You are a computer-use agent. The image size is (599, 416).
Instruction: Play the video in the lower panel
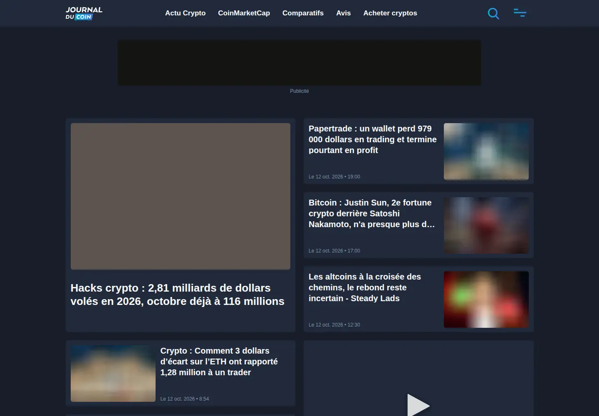[418, 405]
